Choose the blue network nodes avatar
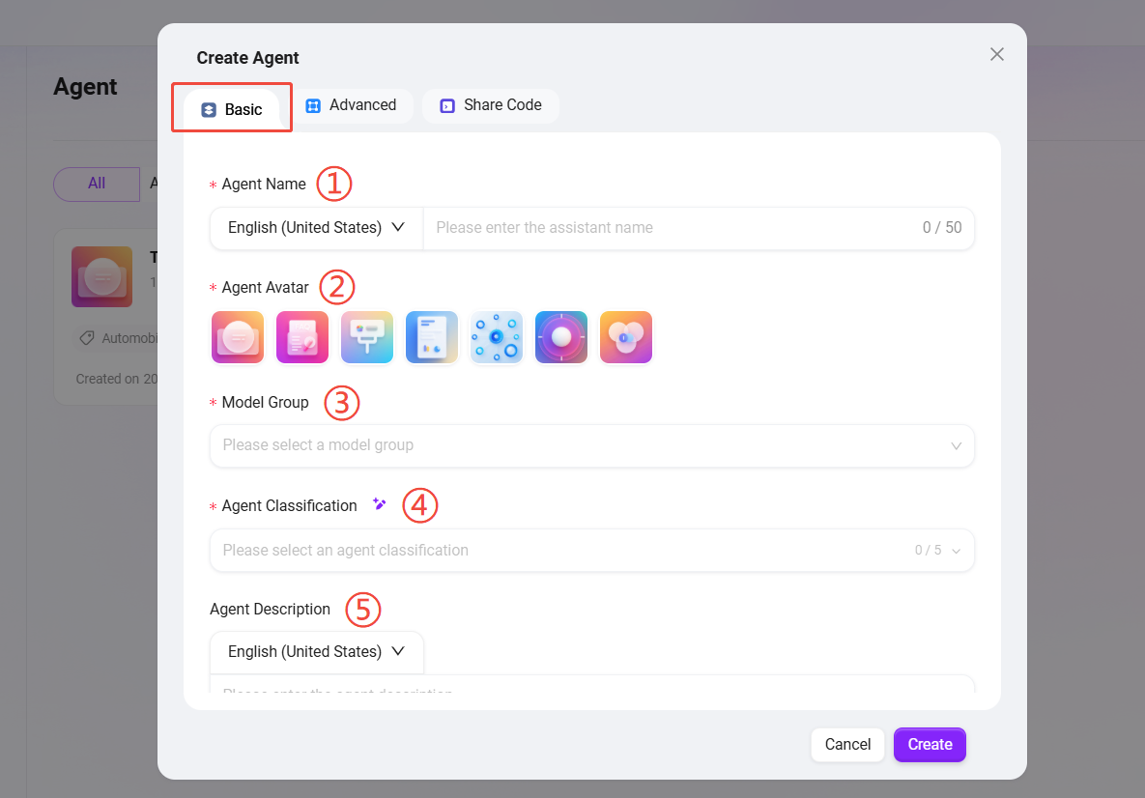The height and width of the screenshot is (798, 1145). pos(497,337)
